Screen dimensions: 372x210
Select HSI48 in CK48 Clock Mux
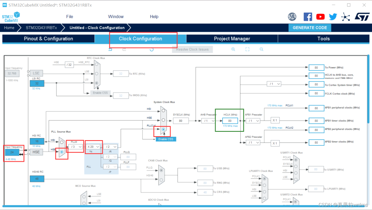coord(161,180)
